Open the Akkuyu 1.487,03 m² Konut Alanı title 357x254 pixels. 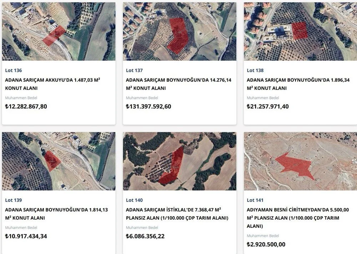point(52,84)
